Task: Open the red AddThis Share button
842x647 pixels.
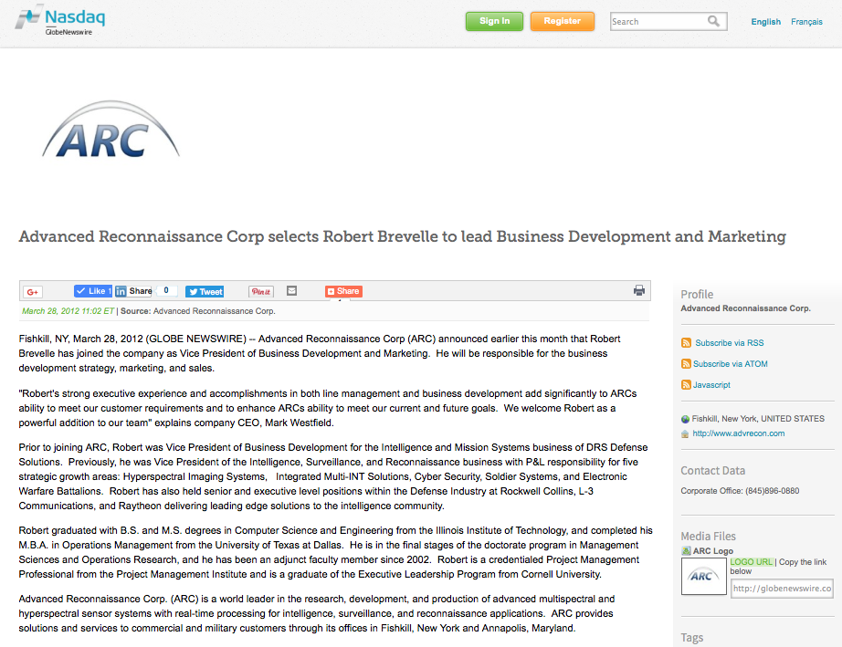Action: (343, 291)
